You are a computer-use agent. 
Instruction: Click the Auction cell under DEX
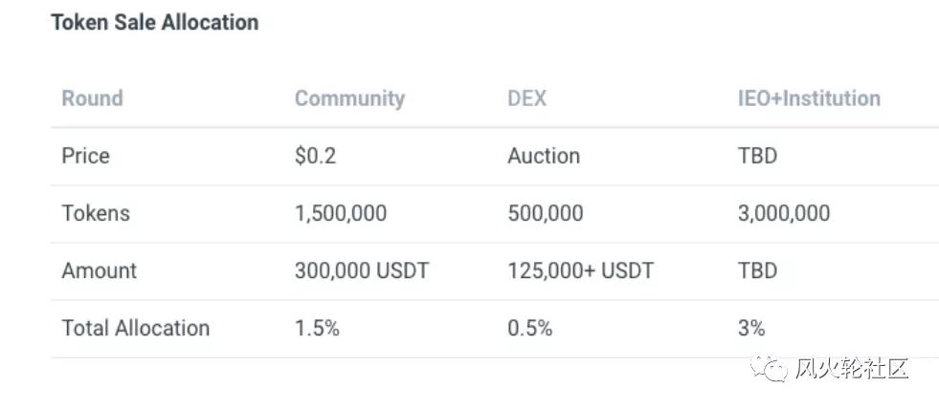[x=544, y=156]
